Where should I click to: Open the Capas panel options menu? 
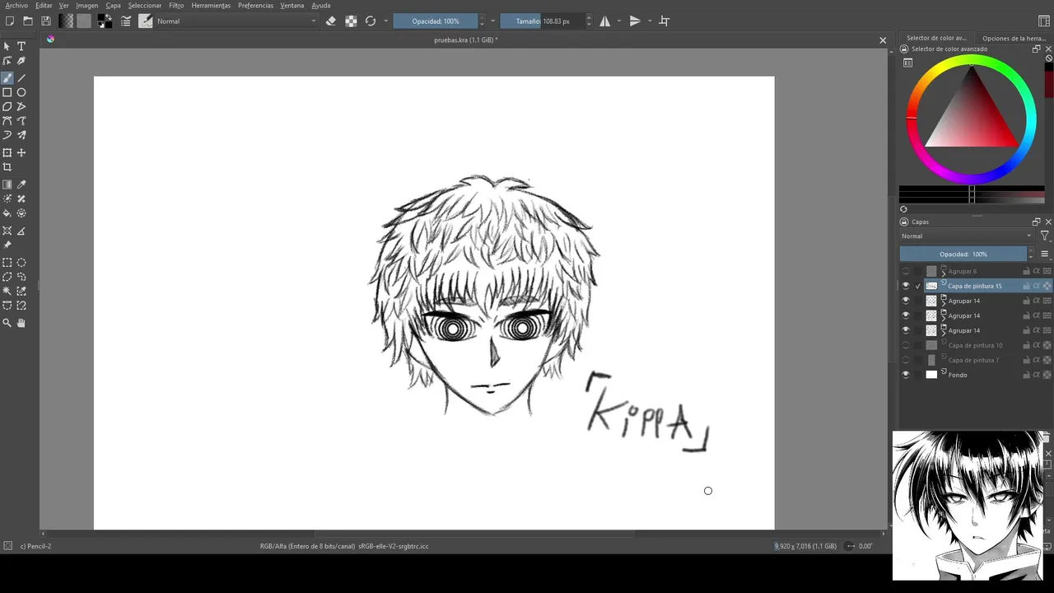point(1045,254)
